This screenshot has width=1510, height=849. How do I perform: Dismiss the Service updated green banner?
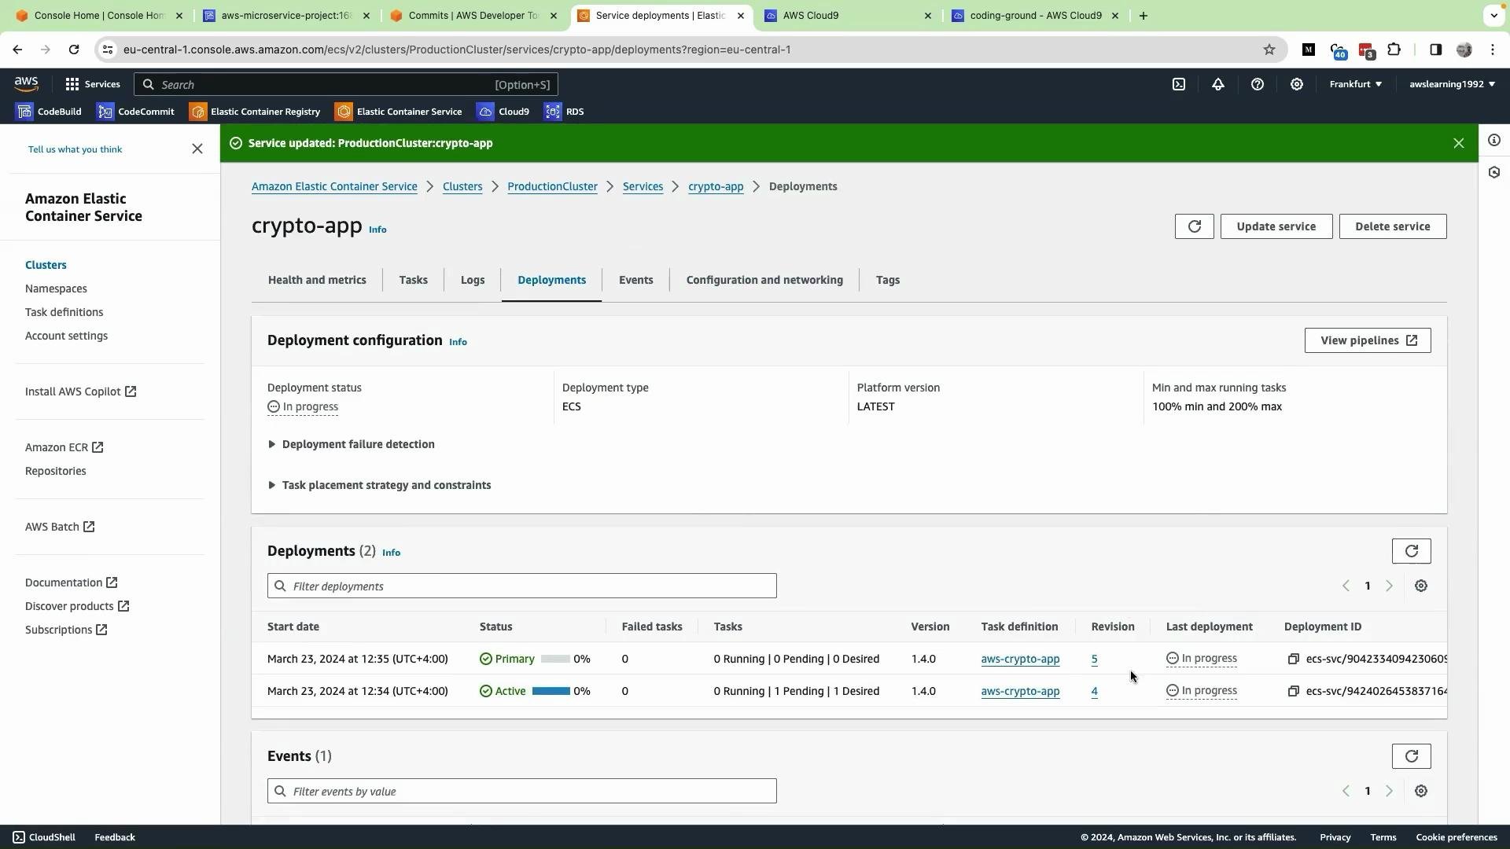coord(1458,143)
